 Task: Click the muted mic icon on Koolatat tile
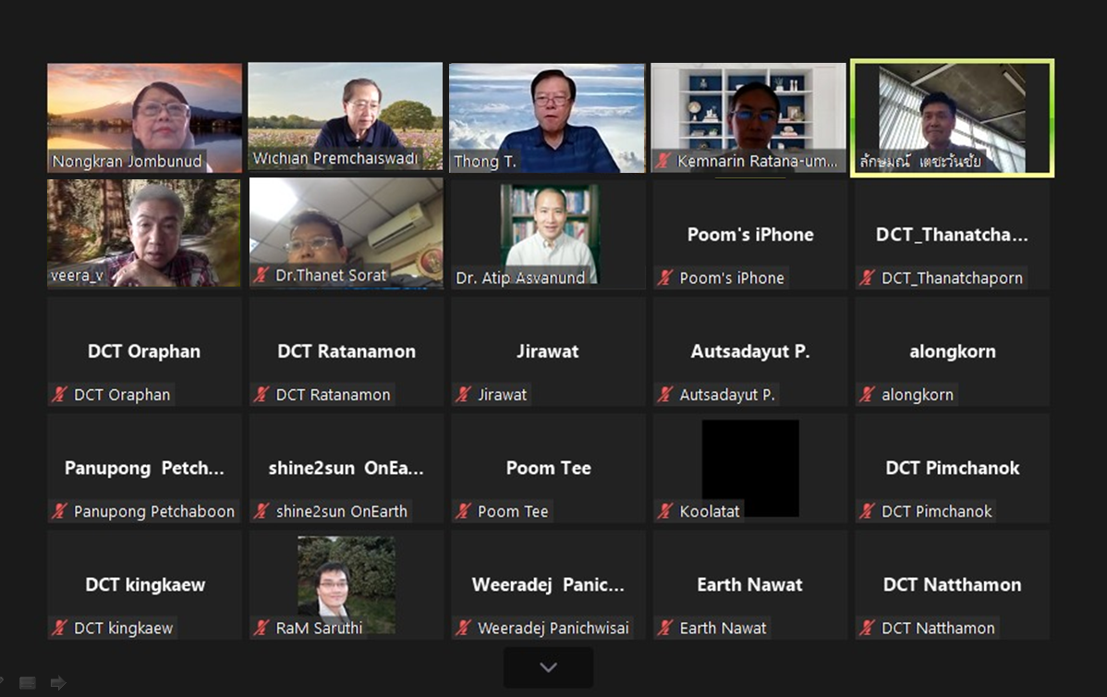click(665, 510)
